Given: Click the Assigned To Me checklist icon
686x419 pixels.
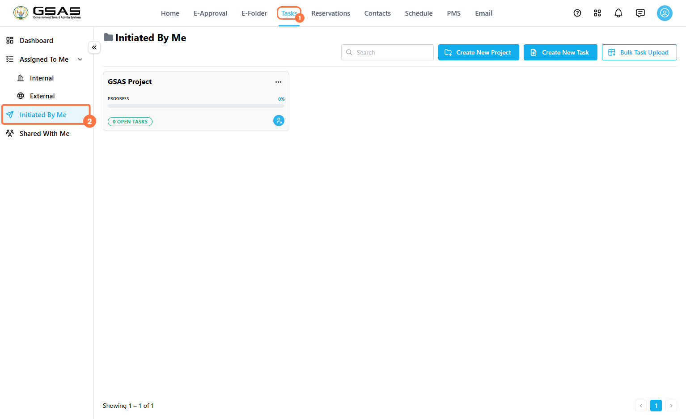Looking at the screenshot, I should pyautogui.click(x=10, y=59).
